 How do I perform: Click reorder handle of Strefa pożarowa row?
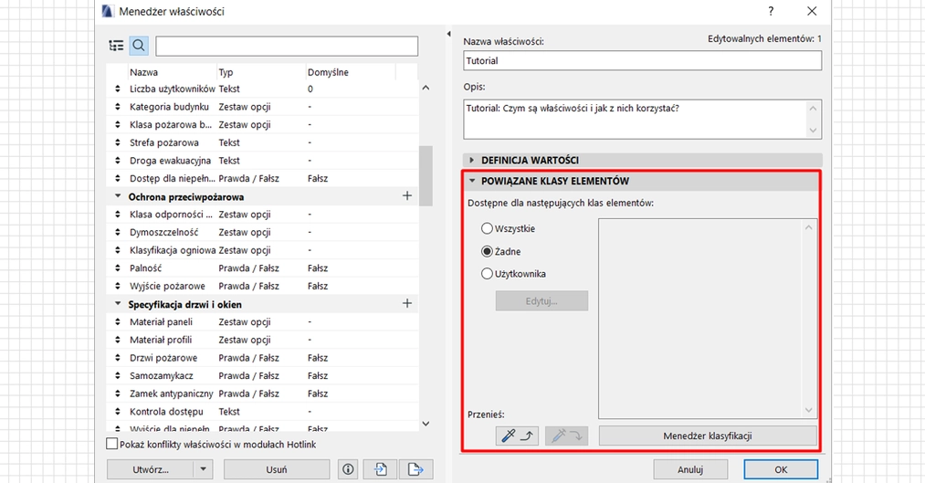point(117,142)
